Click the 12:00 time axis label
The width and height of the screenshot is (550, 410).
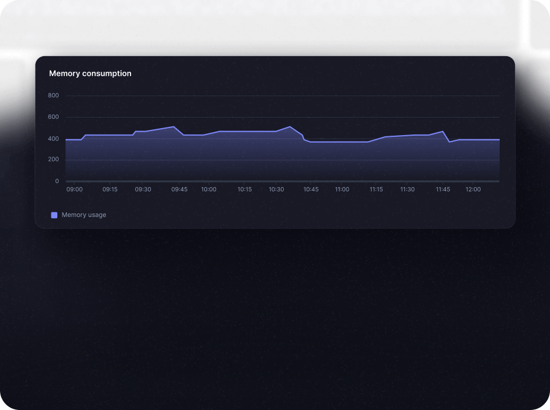click(473, 190)
